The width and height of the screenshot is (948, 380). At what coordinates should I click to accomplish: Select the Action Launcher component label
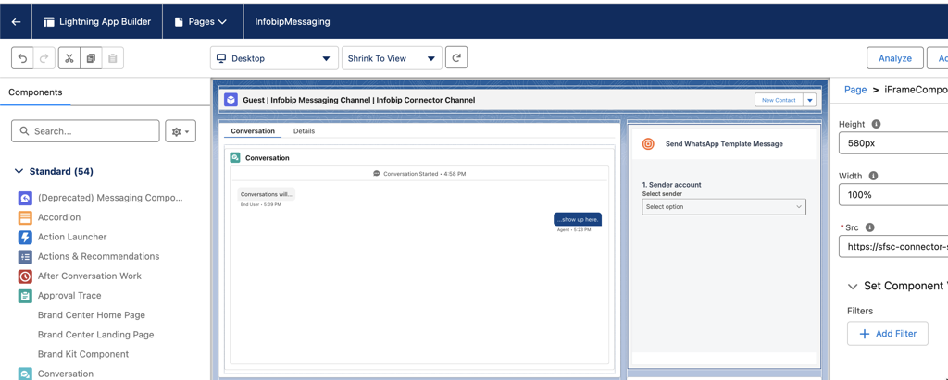tap(72, 237)
